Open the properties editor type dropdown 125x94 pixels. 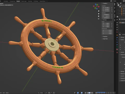pos(118,16)
